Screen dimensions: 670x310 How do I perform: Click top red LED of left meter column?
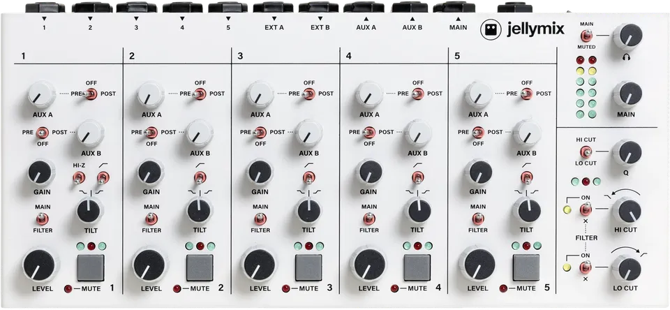click(x=580, y=60)
